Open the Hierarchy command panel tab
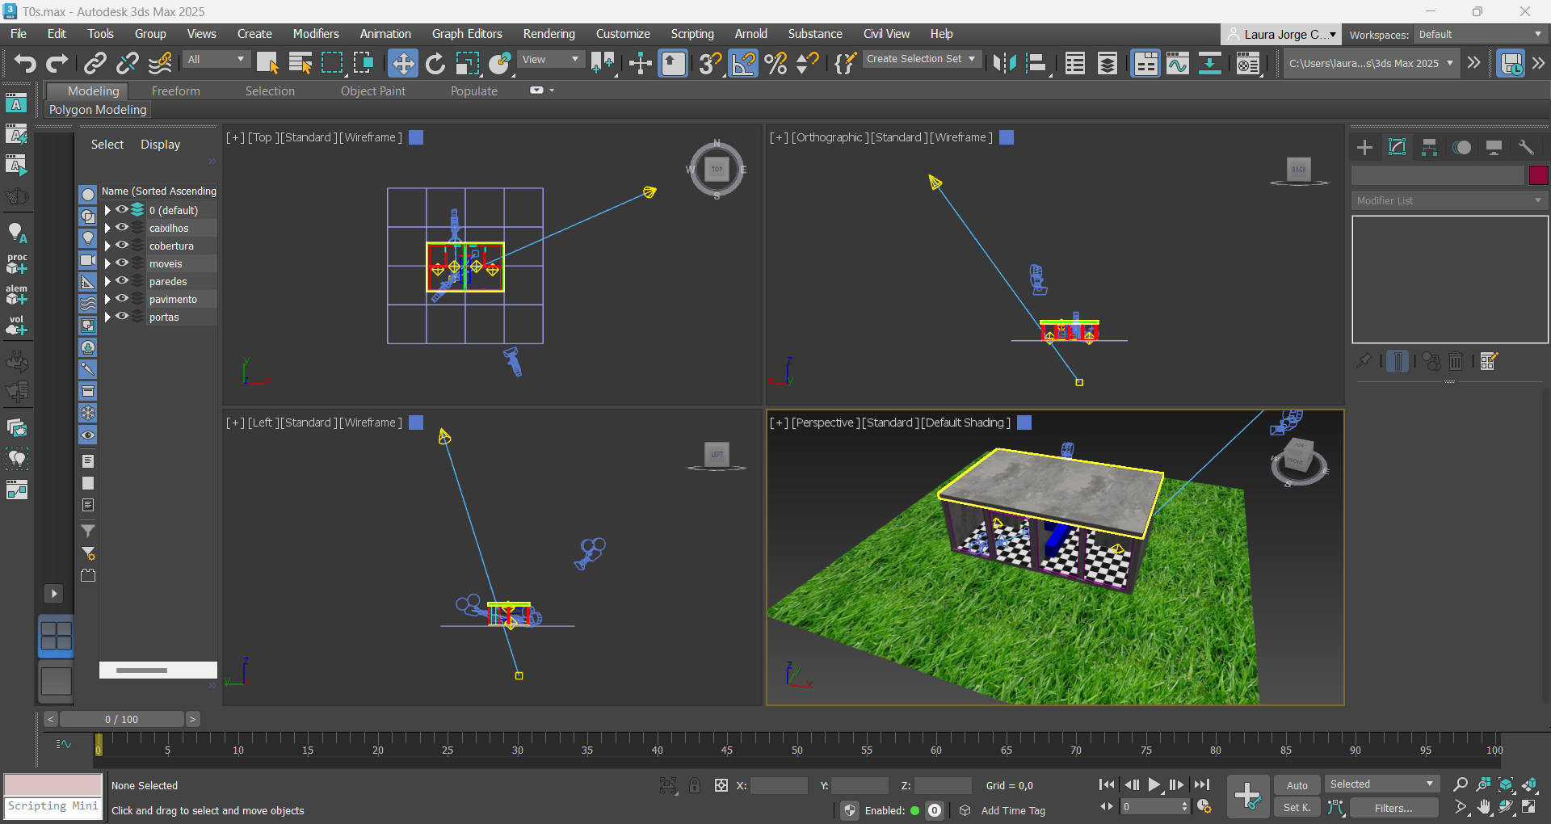Viewport: 1551px width, 824px height. [1429, 147]
